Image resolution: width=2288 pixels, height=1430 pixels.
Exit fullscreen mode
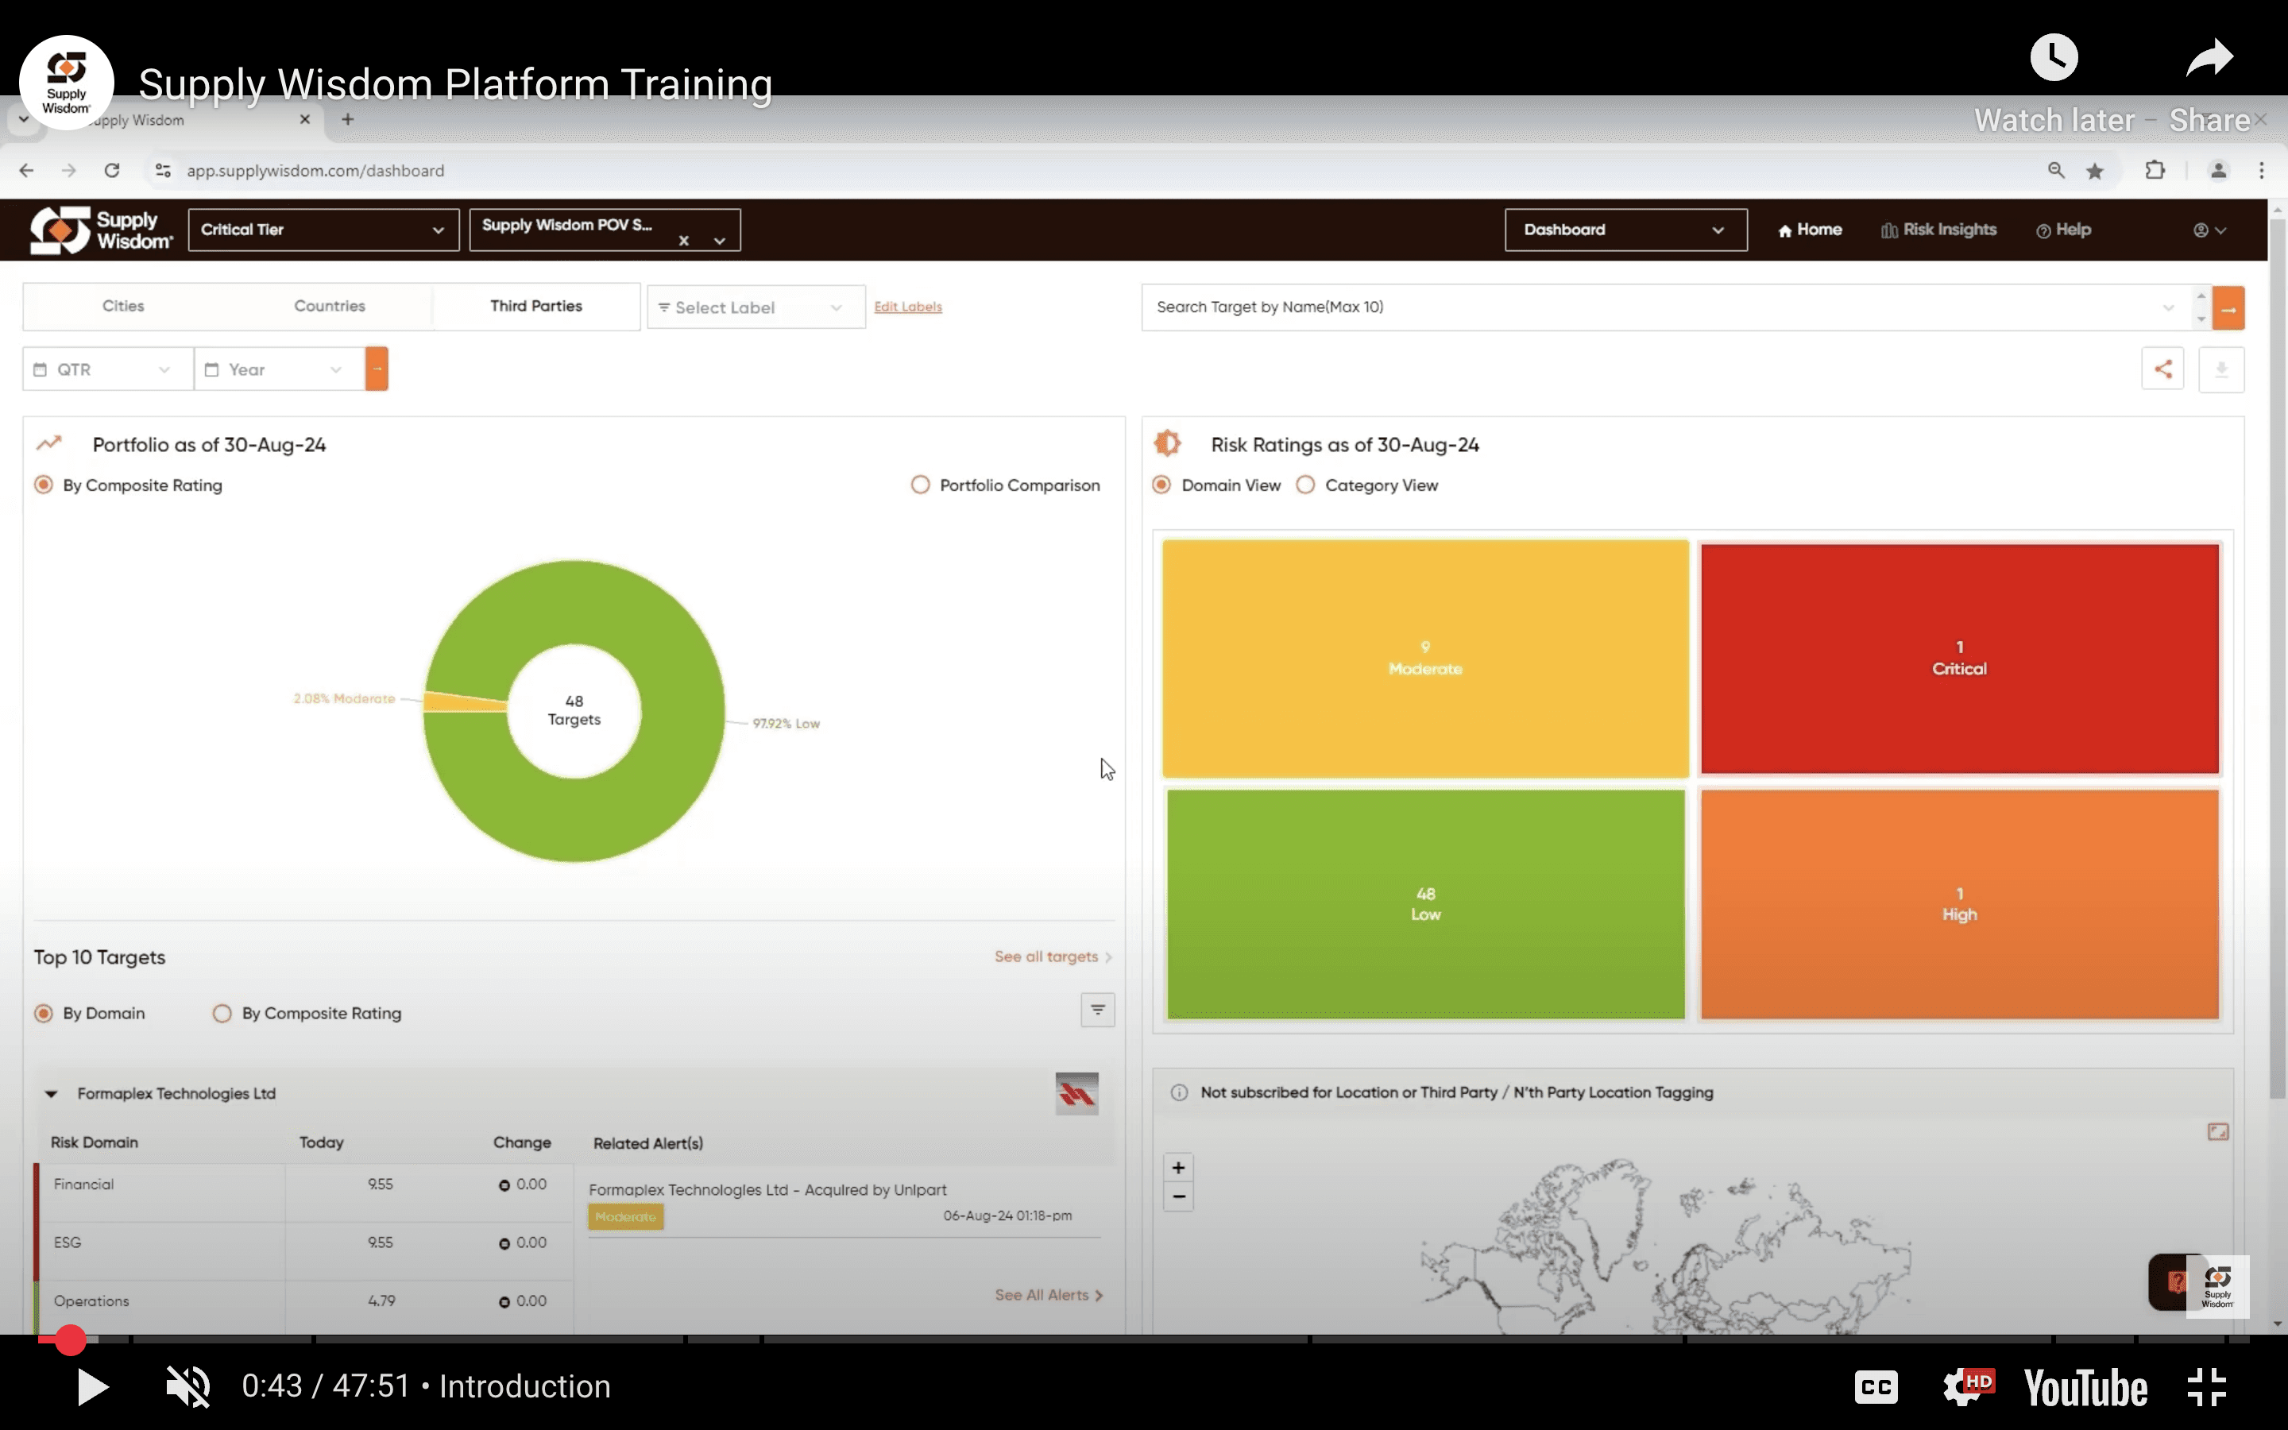[x=2207, y=1386]
